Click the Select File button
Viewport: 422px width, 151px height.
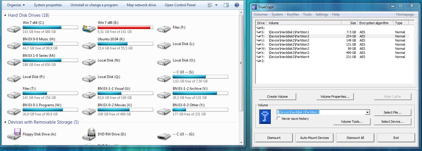coord(392,112)
